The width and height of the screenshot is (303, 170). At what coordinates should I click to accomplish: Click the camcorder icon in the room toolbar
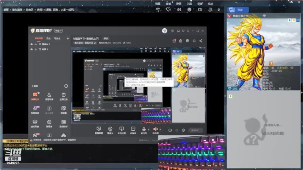point(200,10)
